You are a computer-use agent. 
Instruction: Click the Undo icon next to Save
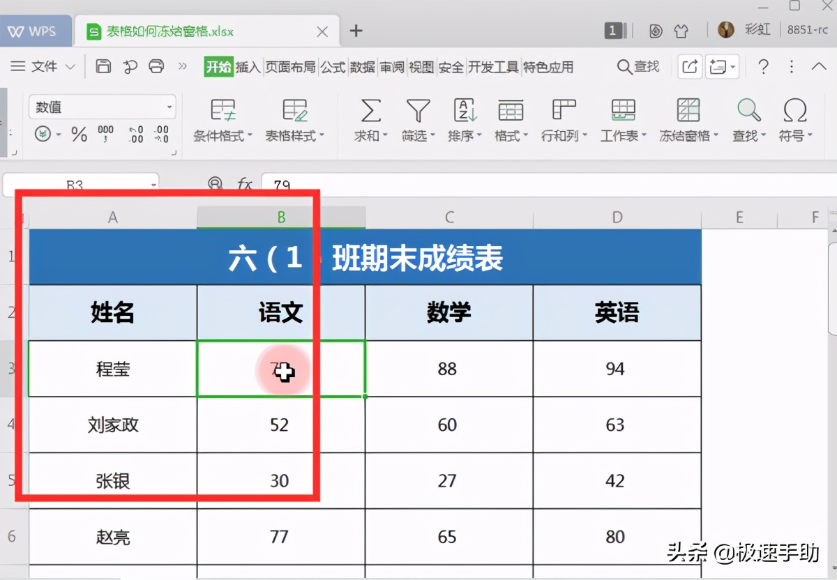tap(130, 66)
